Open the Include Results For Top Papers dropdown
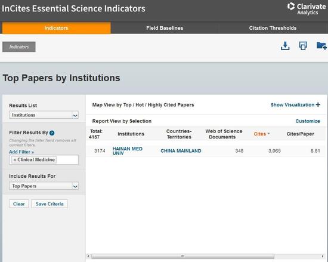 point(44,186)
